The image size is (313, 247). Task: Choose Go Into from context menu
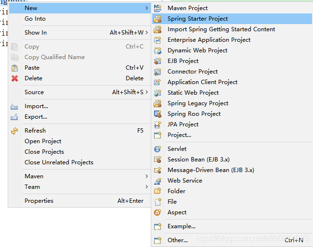click(79, 19)
